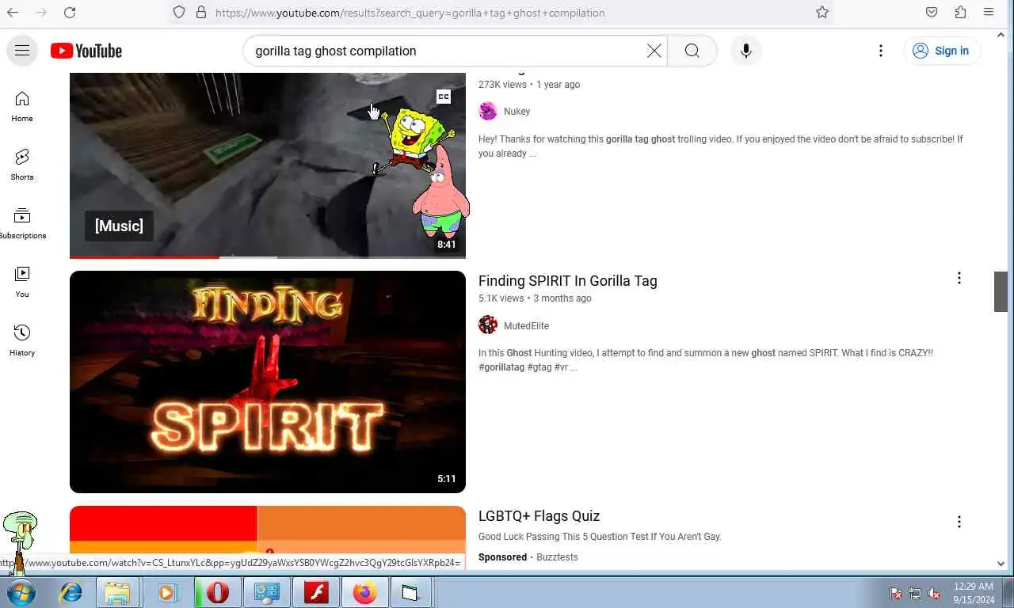Play the 8:41 ghost trolling video thumbnail
The image size is (1014, 608).
268,165
